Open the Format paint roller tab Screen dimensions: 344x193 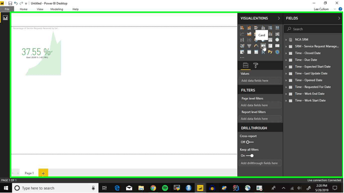click(256, 65)
